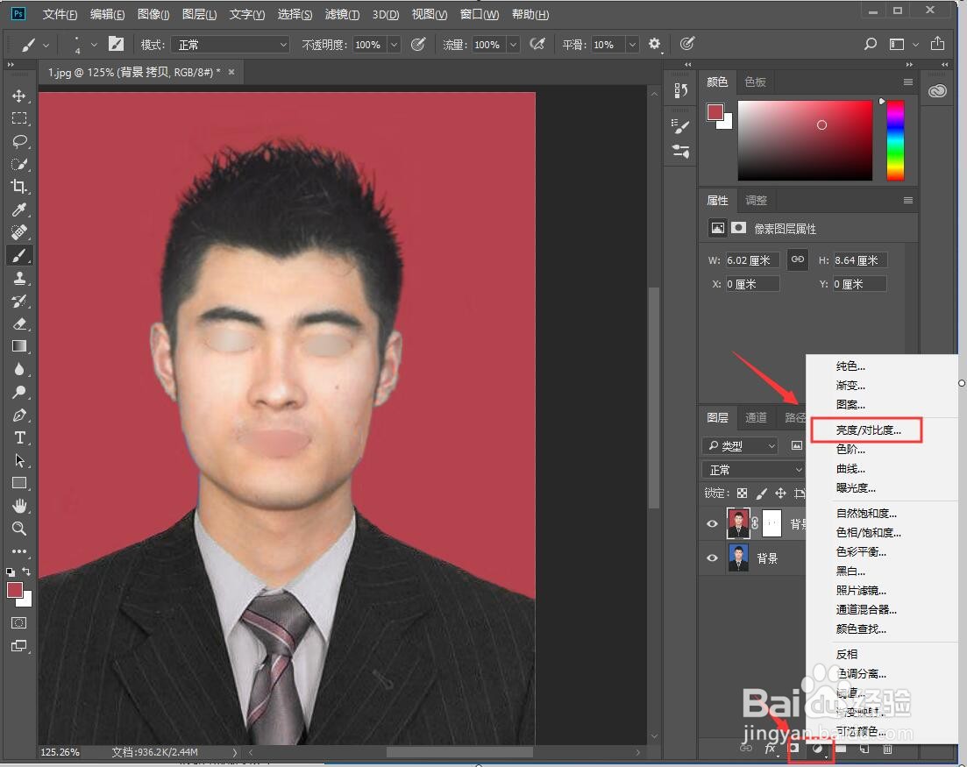Select the Brush tool in toolbar
This screenshot has height=767, width=967.
click(x=19, y=255)
